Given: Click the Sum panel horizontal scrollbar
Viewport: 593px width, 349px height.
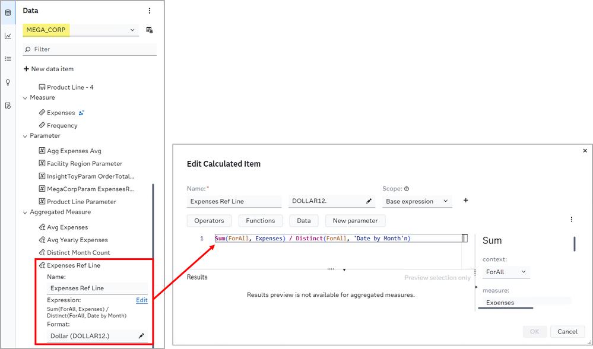Looking at the screenshot, I should coord(506,308).
